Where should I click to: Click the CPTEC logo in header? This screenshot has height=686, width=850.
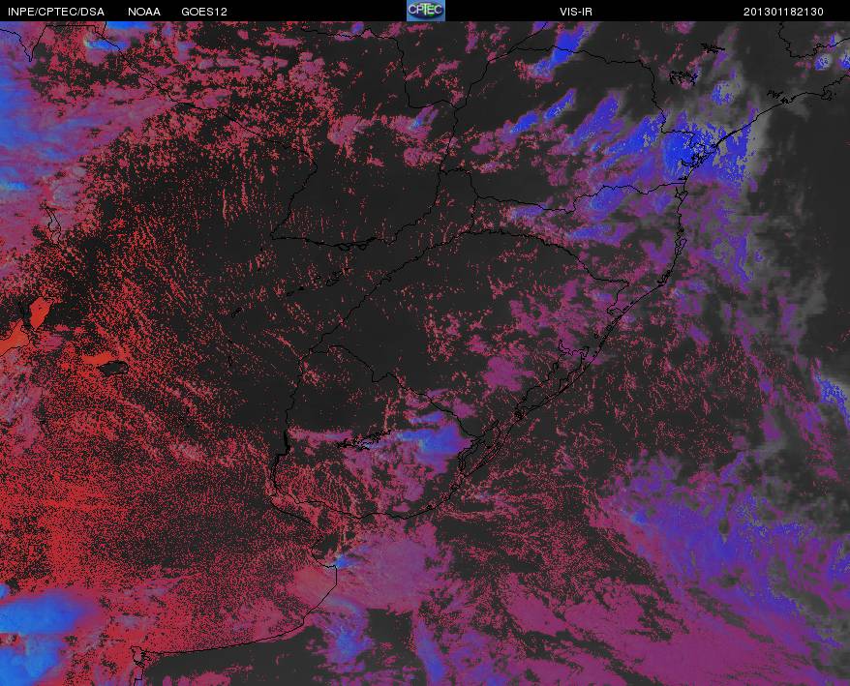click(426, 11)
